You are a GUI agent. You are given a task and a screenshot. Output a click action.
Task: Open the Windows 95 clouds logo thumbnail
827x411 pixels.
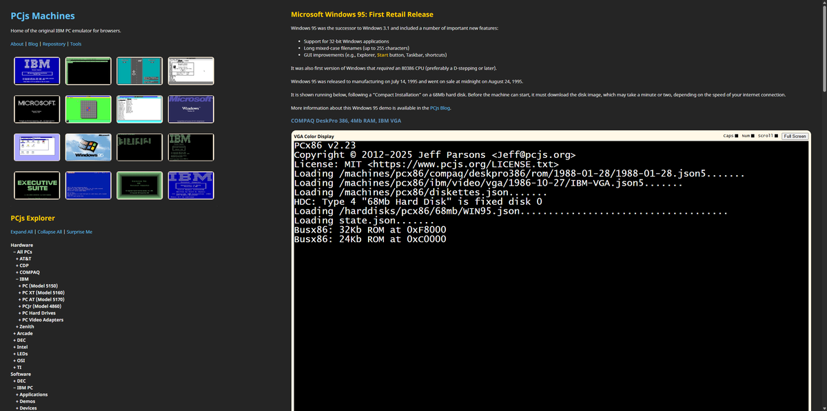[88, 147]
